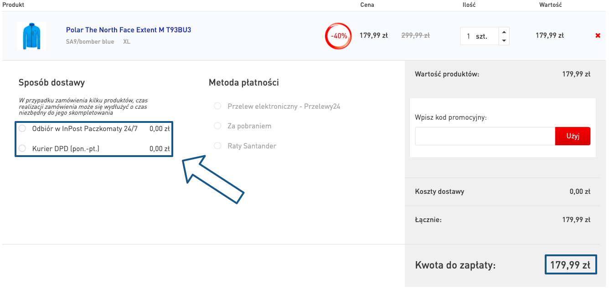This screenshot has height=289, width=609.
Task: Click the highlighted Kwota do zapłaty amount
Action: click(x=570, y=265)
